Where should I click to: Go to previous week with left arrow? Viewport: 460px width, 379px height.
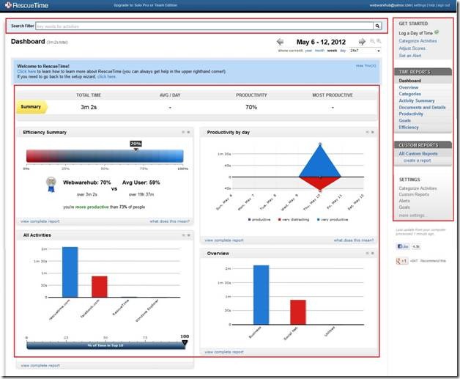(x=280, y=42)
